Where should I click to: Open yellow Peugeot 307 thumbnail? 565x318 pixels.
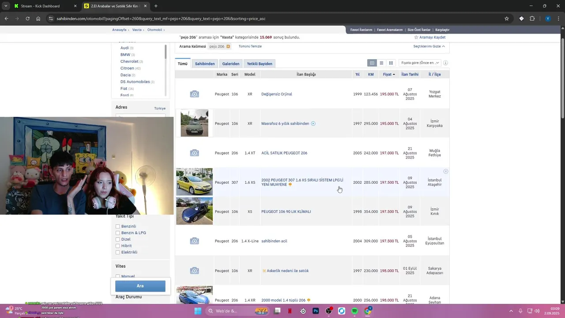tap(194, 182)
